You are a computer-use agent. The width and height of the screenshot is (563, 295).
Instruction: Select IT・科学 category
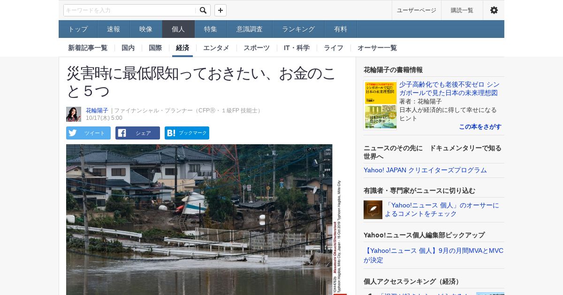click(x=297, y=48)
